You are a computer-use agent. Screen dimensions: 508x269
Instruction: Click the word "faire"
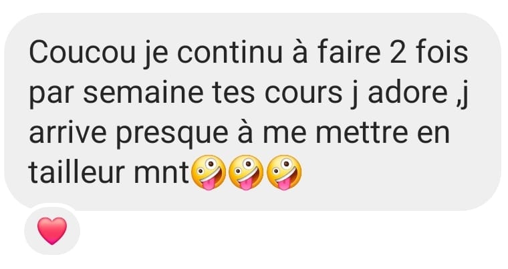point(349,52)
